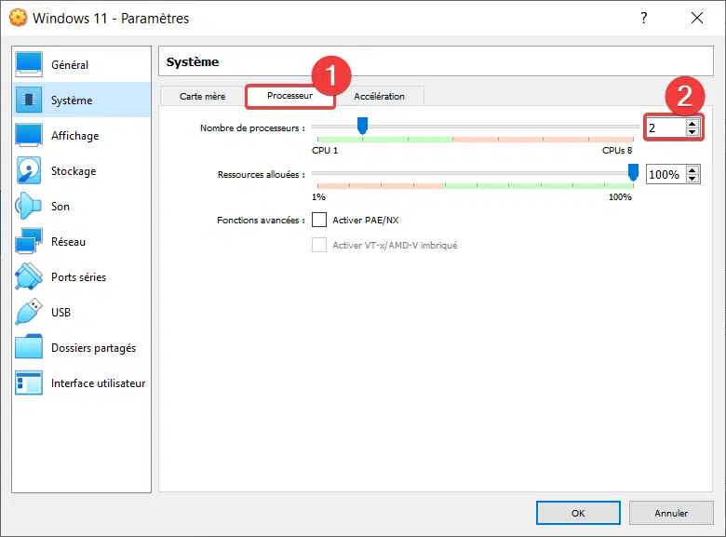
Task: Decrease processor count with down arrow
Action: pos(692,132)
